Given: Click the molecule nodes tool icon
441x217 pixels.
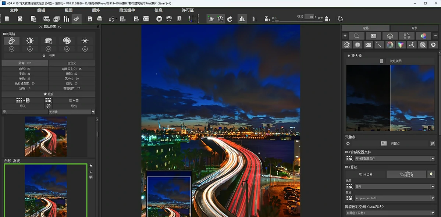Looking at the screenshot, I should (412, 45).
